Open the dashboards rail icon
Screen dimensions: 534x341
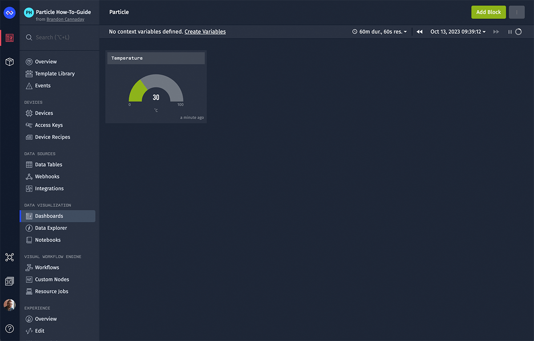click(9, 38)
